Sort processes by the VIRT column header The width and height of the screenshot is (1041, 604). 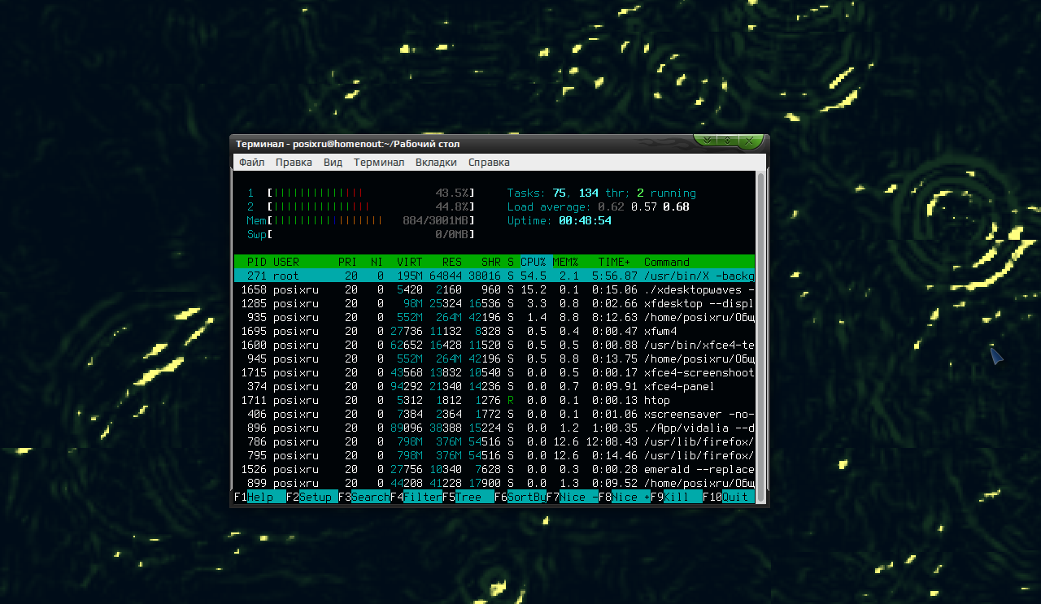point(410,262)
